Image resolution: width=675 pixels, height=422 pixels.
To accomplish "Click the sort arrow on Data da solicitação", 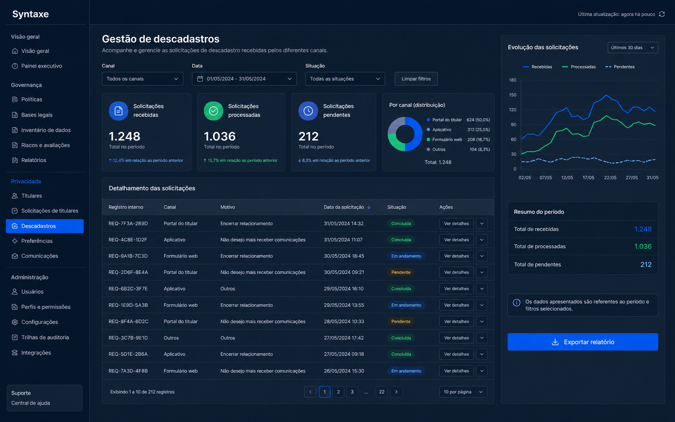I will pos(369,207).
